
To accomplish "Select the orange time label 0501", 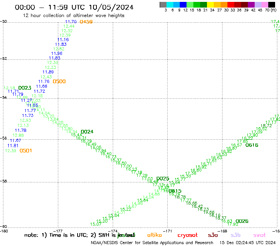I will coord(26,151).
